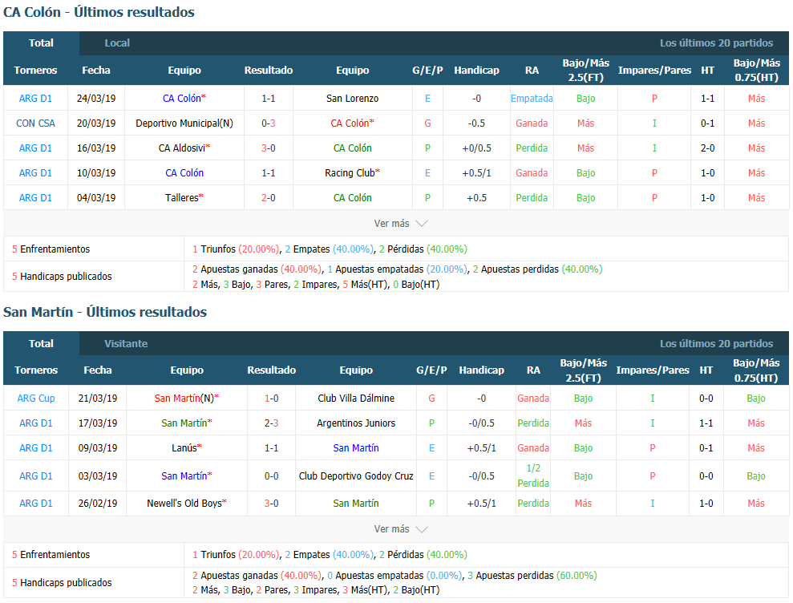
Task: Expand Ver más under CA Colón results
Action: [401, 223]
